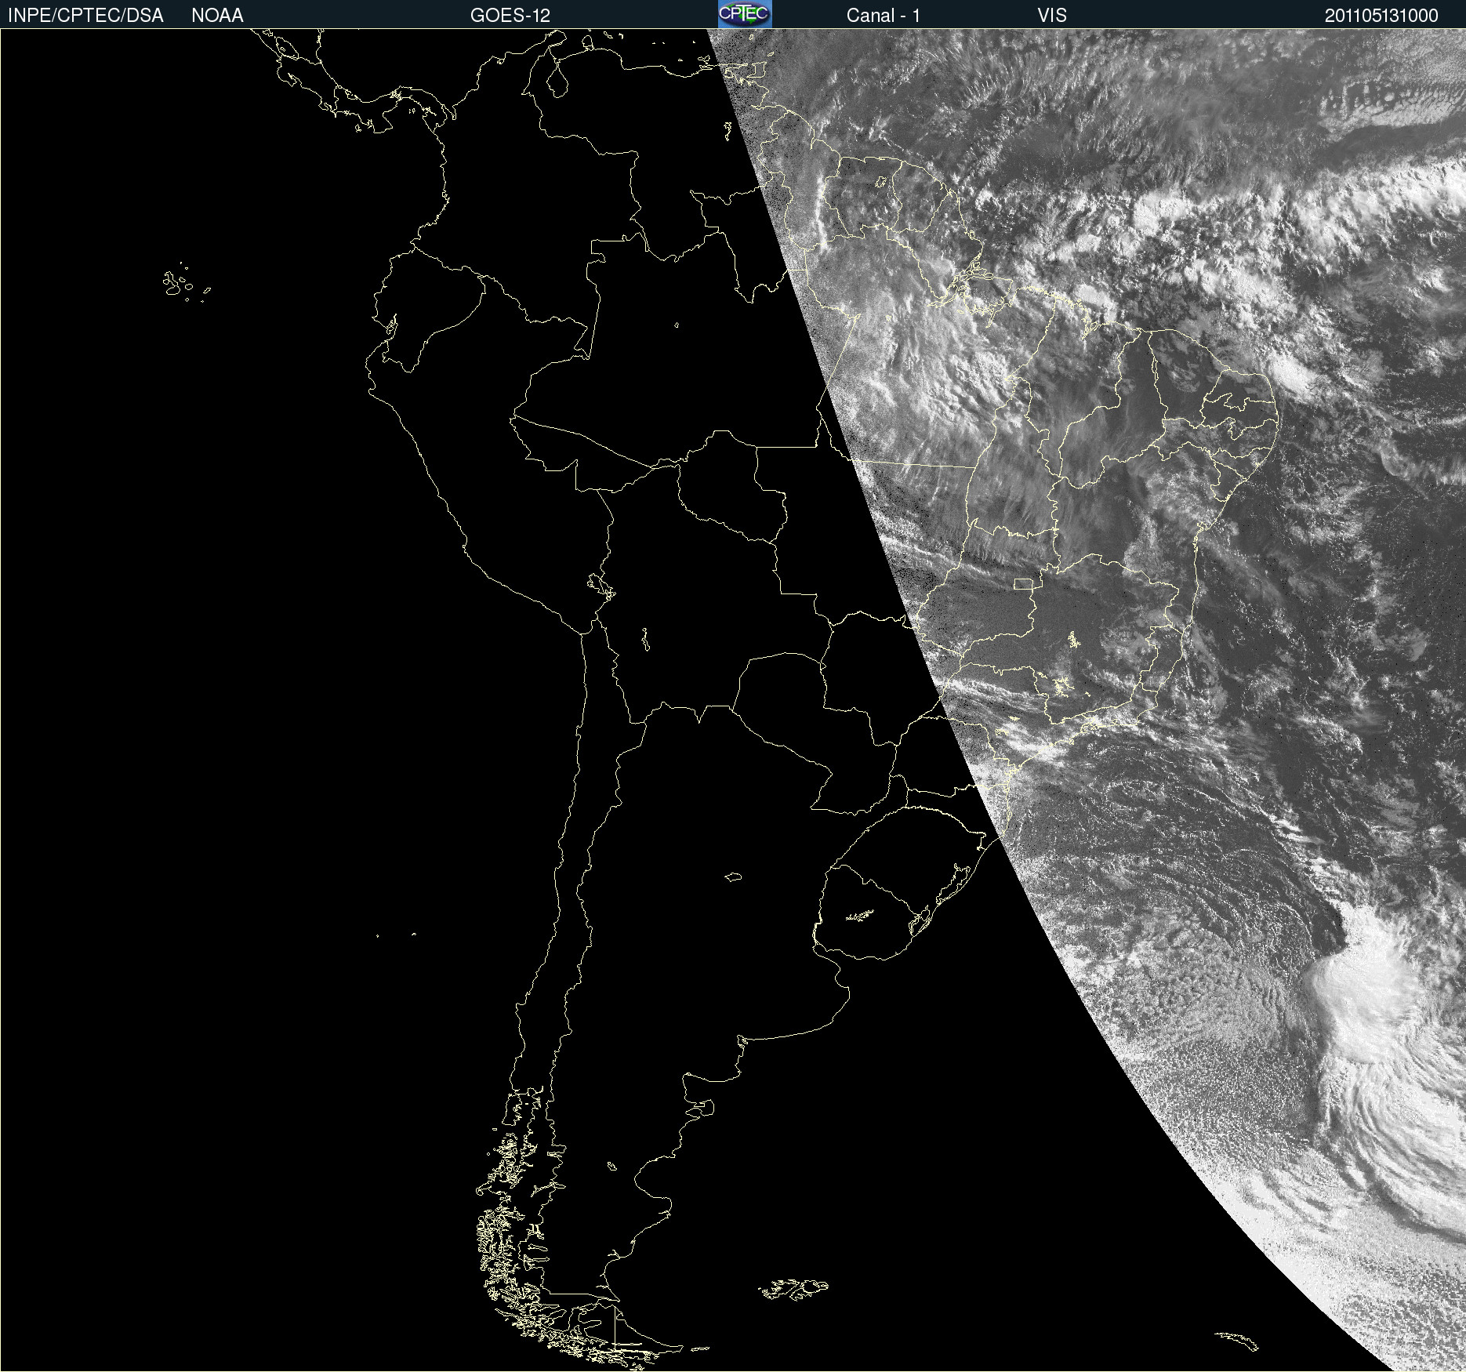Click the CPTEC logo in header
Image resolution: width=1466 pixels, height=1372 pixels.
pos(745,14)
